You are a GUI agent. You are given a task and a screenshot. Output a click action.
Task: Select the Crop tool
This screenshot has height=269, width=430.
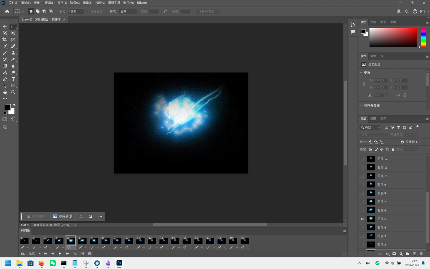pos(5,40)
